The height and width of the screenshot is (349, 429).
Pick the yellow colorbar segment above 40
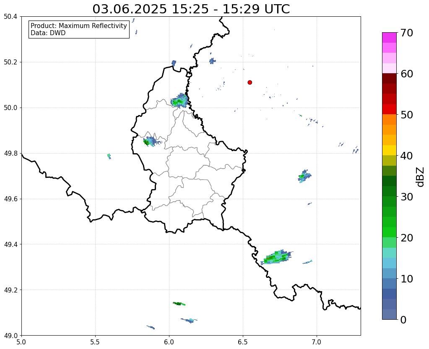[389, 150]
